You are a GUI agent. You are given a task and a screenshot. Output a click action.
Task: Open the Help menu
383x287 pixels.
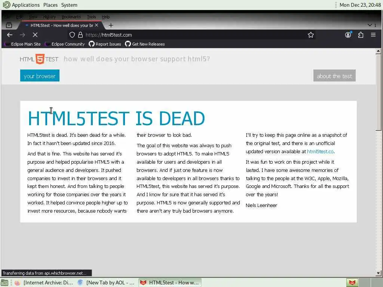106,17
